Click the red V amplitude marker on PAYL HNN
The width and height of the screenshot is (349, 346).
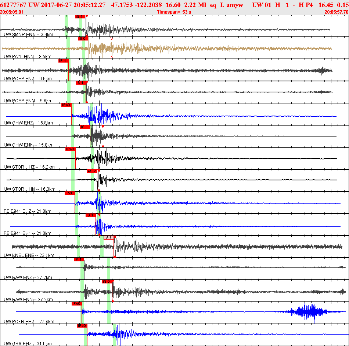(x=112, y=39)
